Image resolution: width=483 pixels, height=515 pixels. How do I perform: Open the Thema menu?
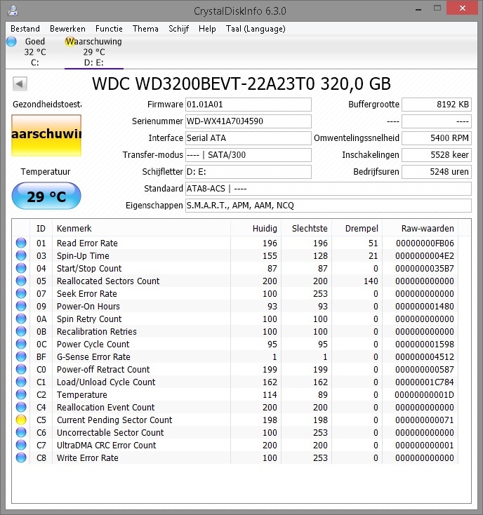pyautogui.click(x=145, y=29)
